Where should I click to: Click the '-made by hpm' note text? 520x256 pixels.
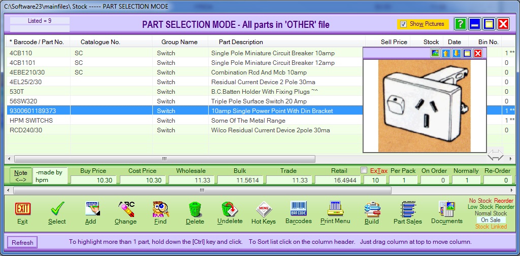[49, 176]
